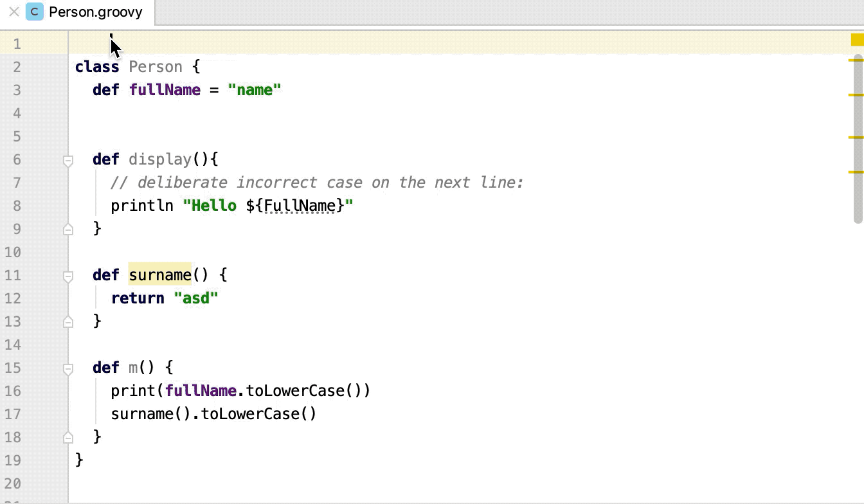
Task: Click the highlighted surname method name
Action: point(160,275)
